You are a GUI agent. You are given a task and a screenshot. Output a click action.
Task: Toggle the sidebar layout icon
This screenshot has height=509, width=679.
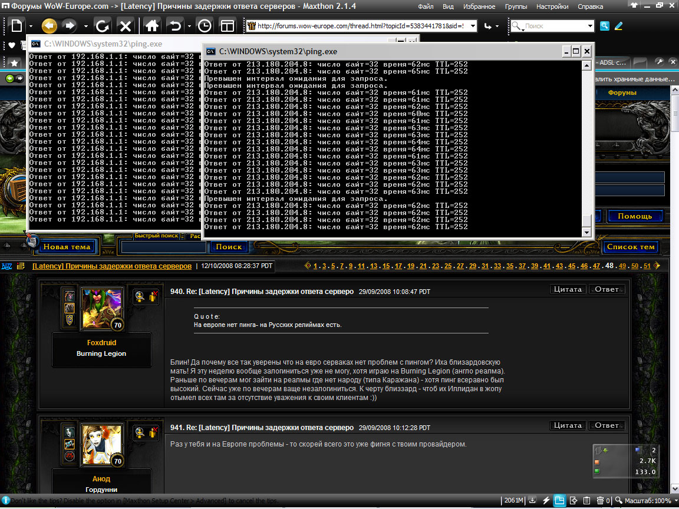click(228, 26)
